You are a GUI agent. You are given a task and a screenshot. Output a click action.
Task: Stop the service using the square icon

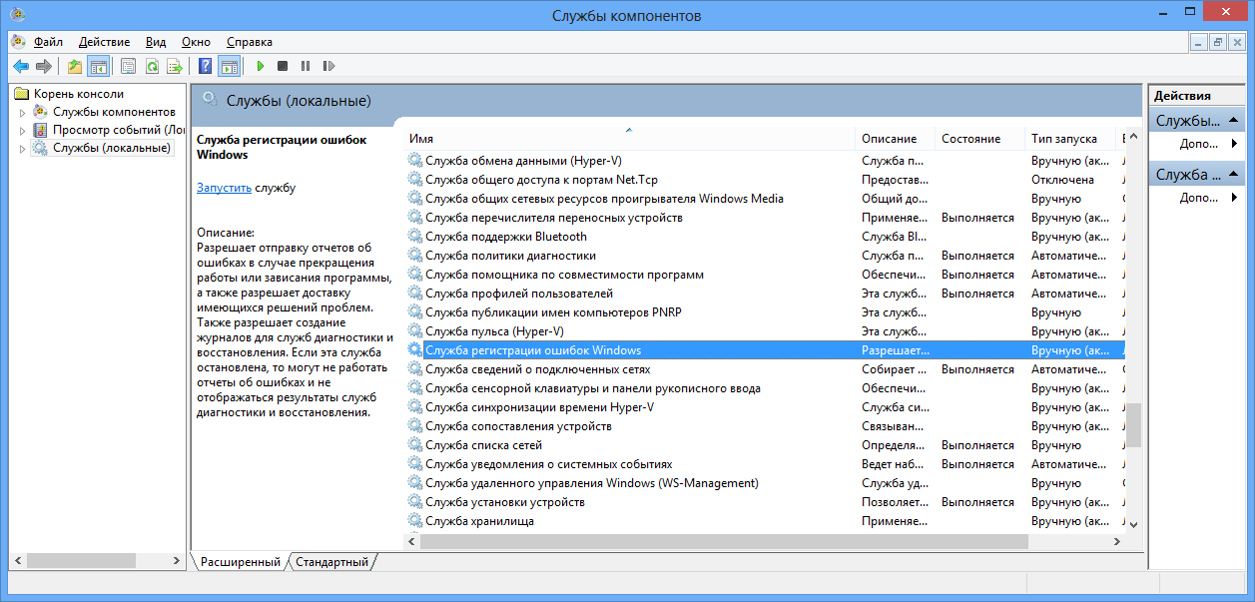[283, 67]
